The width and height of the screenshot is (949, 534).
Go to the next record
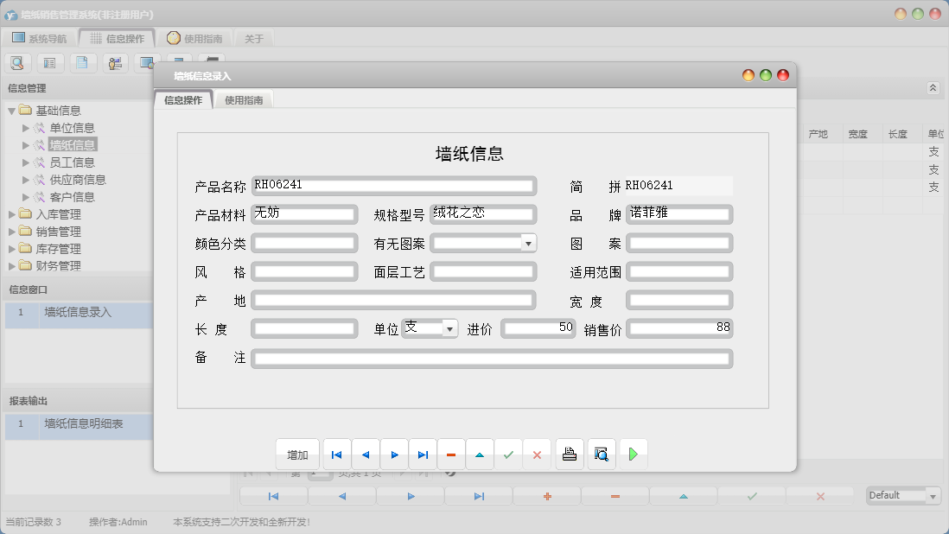(x=393, y=454)
